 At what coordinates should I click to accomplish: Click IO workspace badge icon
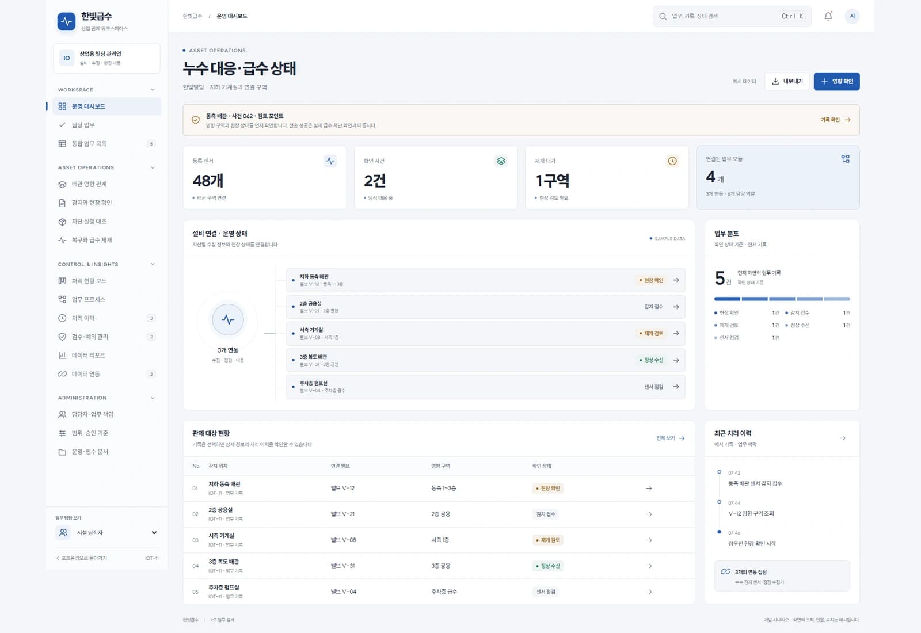pyautogui.click(x=67, y=58)
